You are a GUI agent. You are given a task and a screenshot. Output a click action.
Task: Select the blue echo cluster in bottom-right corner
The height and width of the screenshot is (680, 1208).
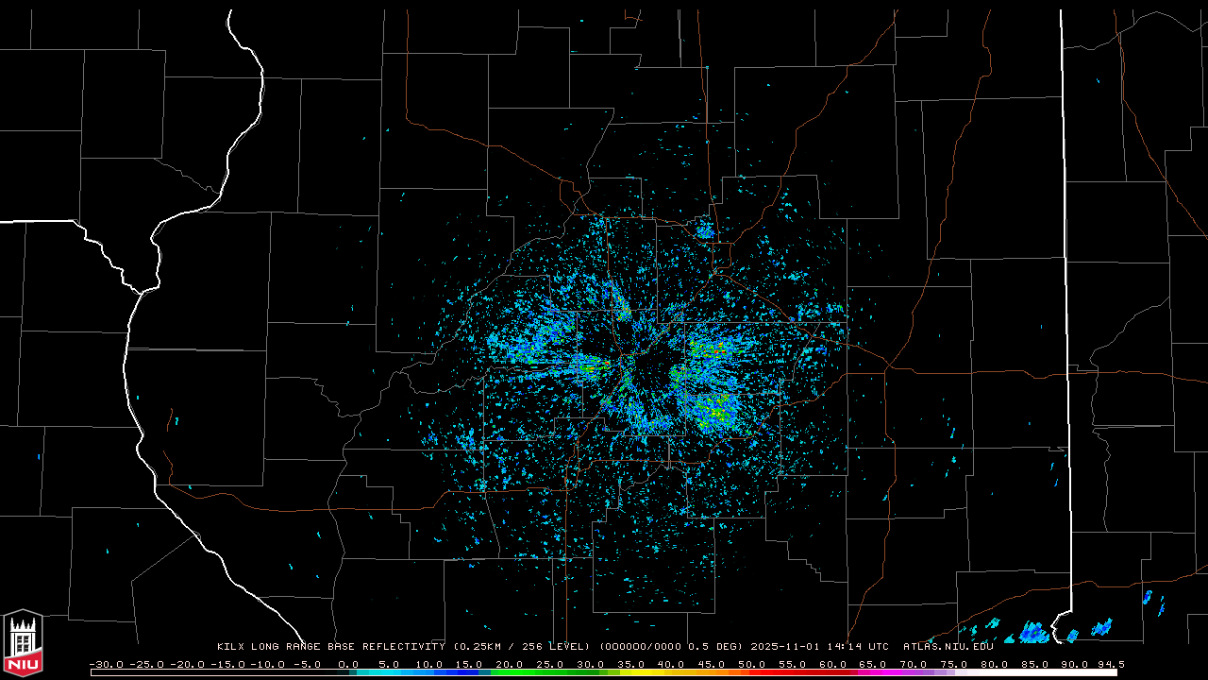click(1034, 631)
